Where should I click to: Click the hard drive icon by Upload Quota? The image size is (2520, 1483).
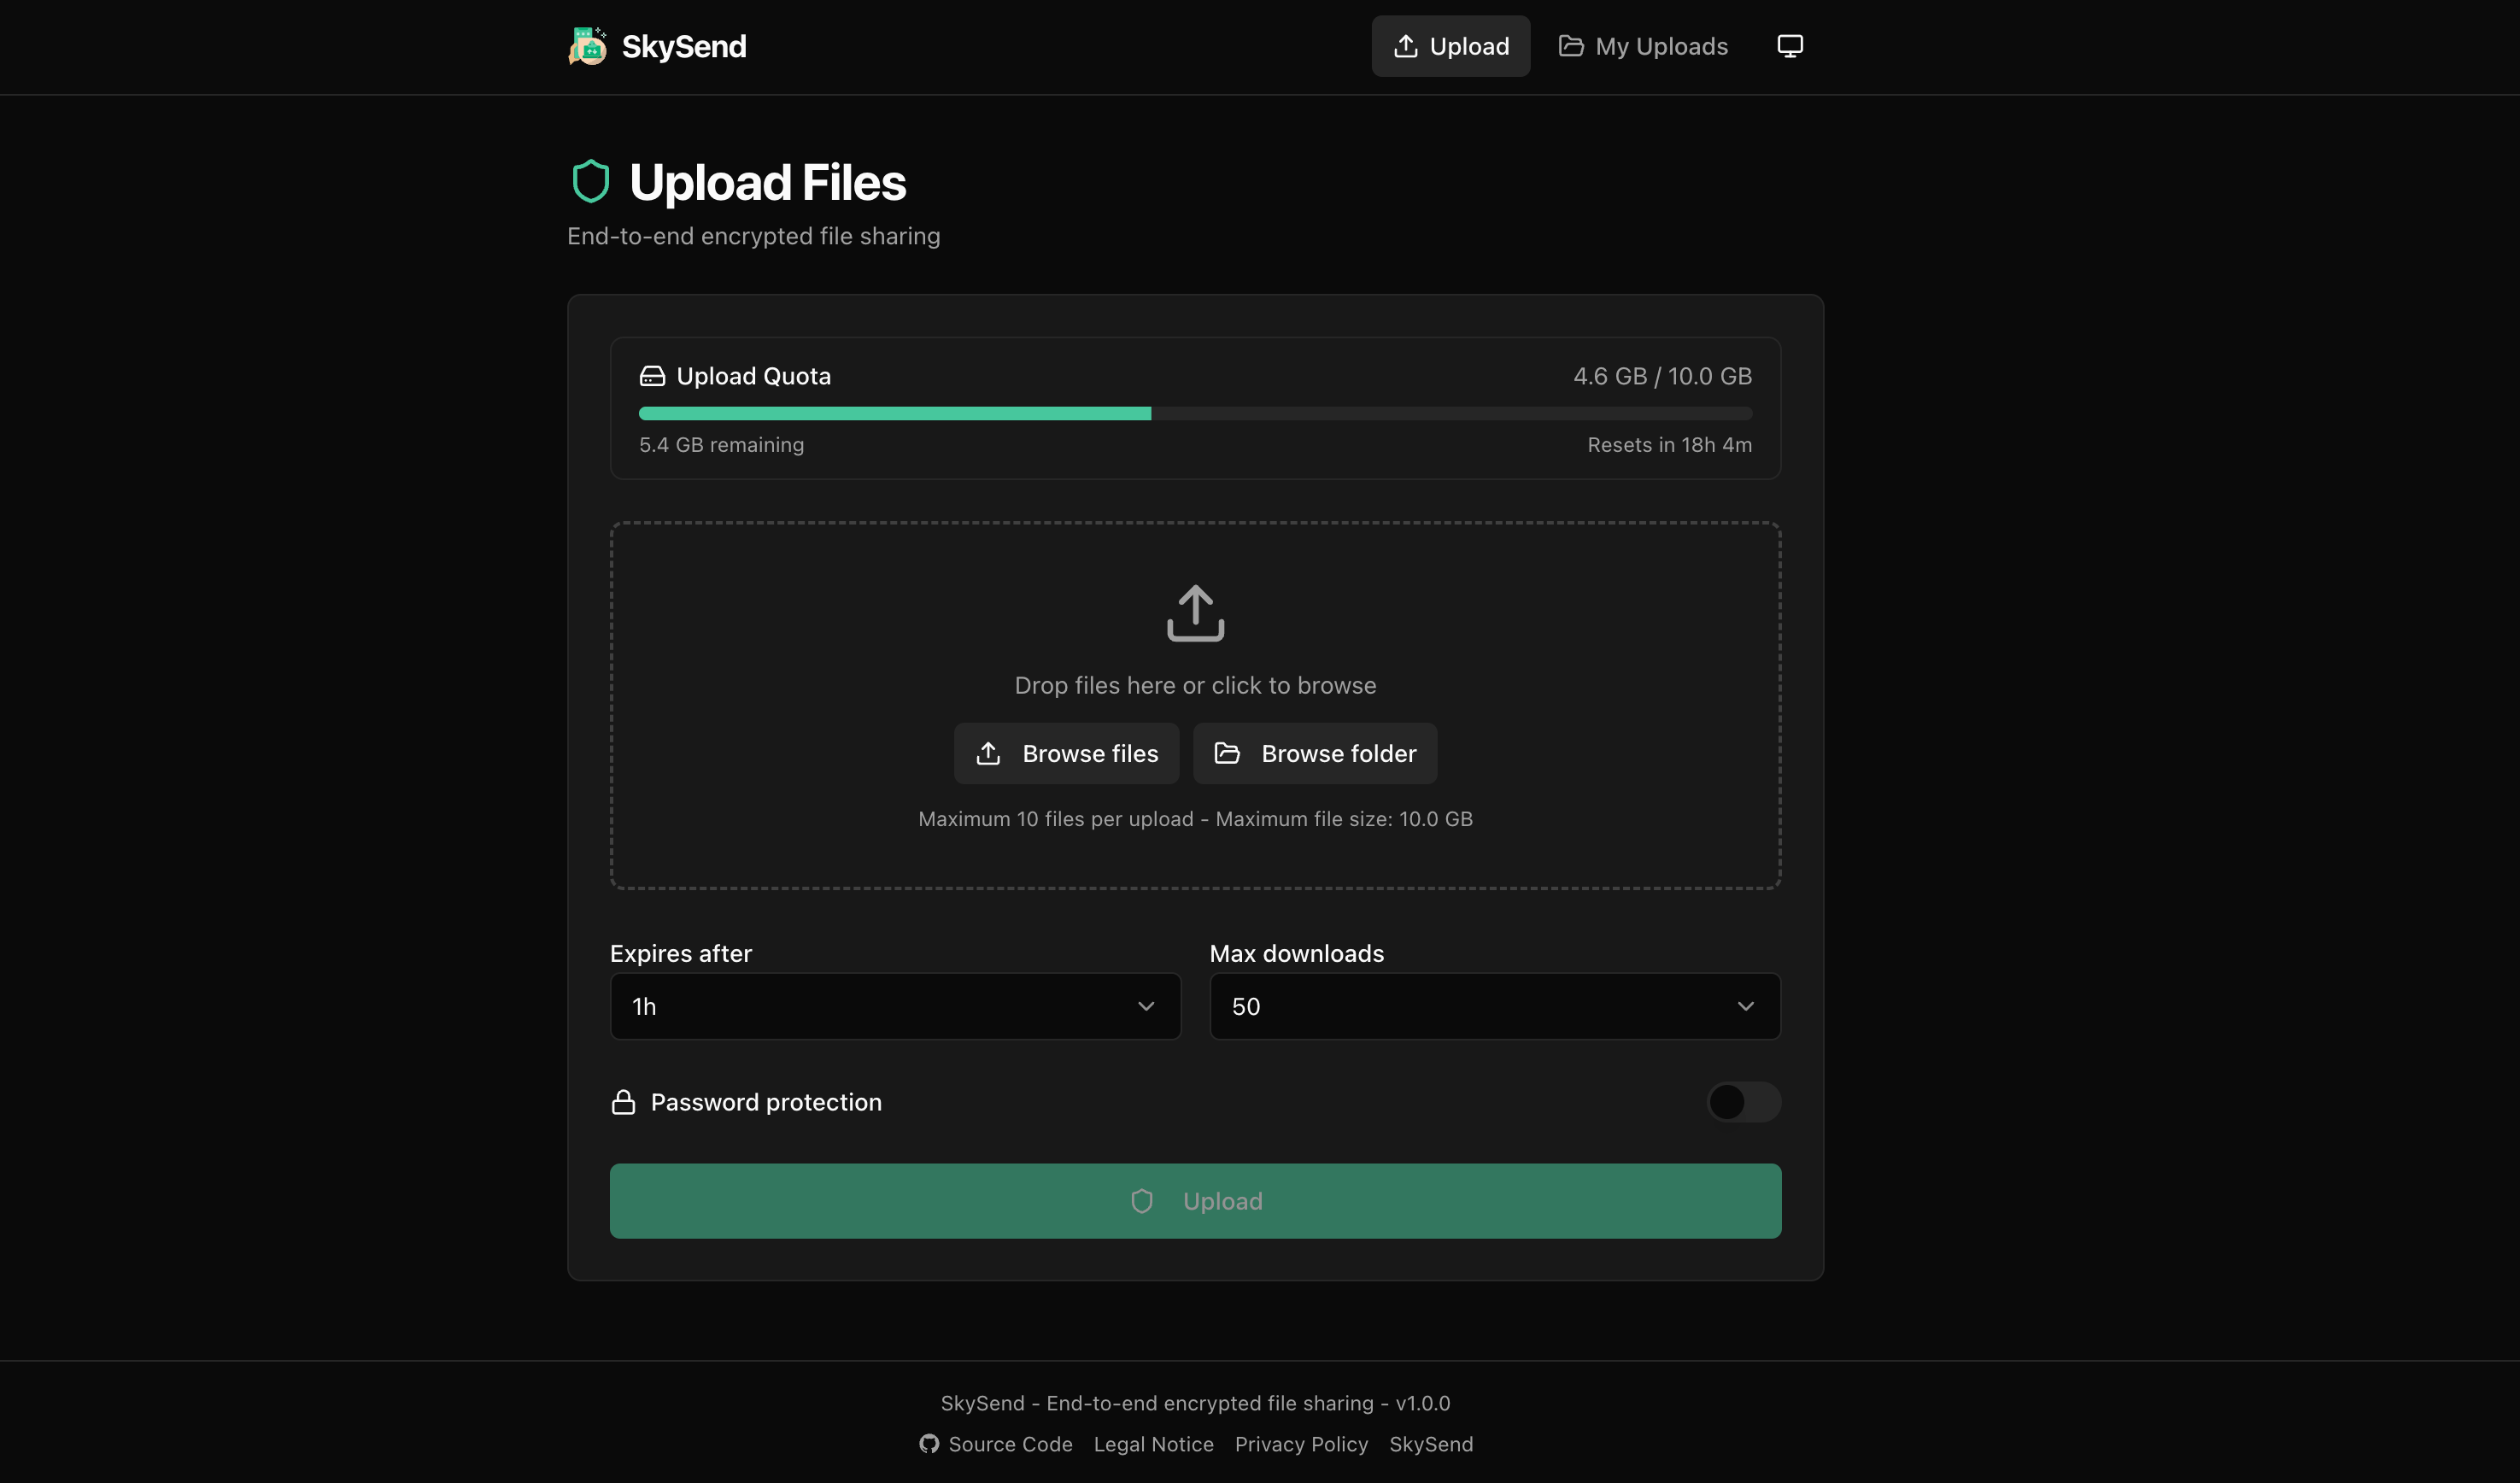click(x=652, y=376)
